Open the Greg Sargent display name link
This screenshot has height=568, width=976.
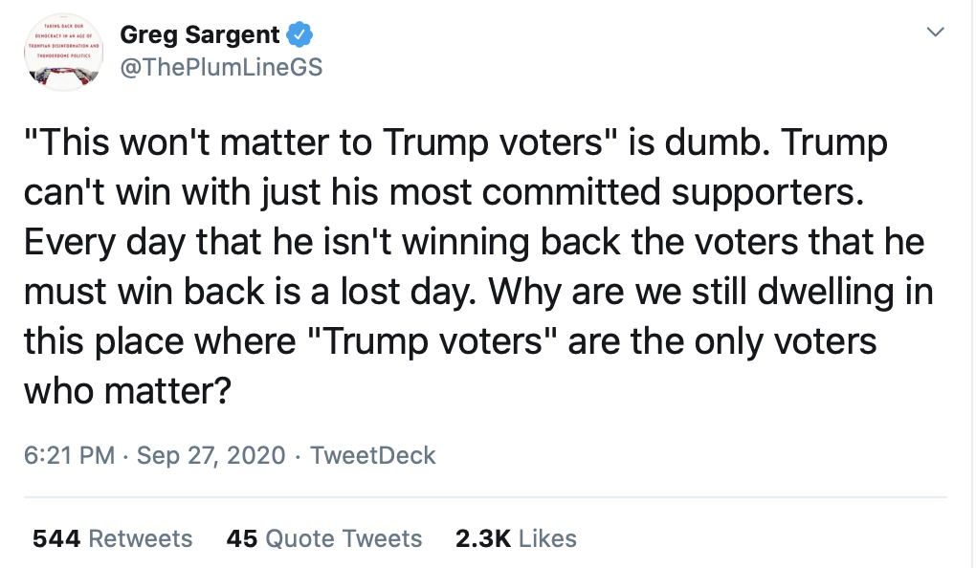pos(200,35)
